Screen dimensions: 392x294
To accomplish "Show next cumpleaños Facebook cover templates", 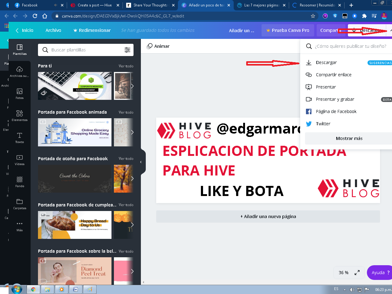I will (132, 225).
